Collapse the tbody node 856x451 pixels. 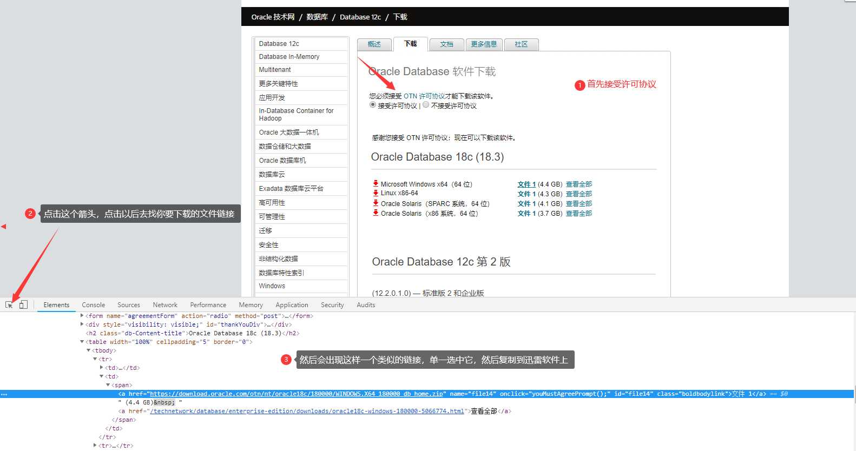89,350
